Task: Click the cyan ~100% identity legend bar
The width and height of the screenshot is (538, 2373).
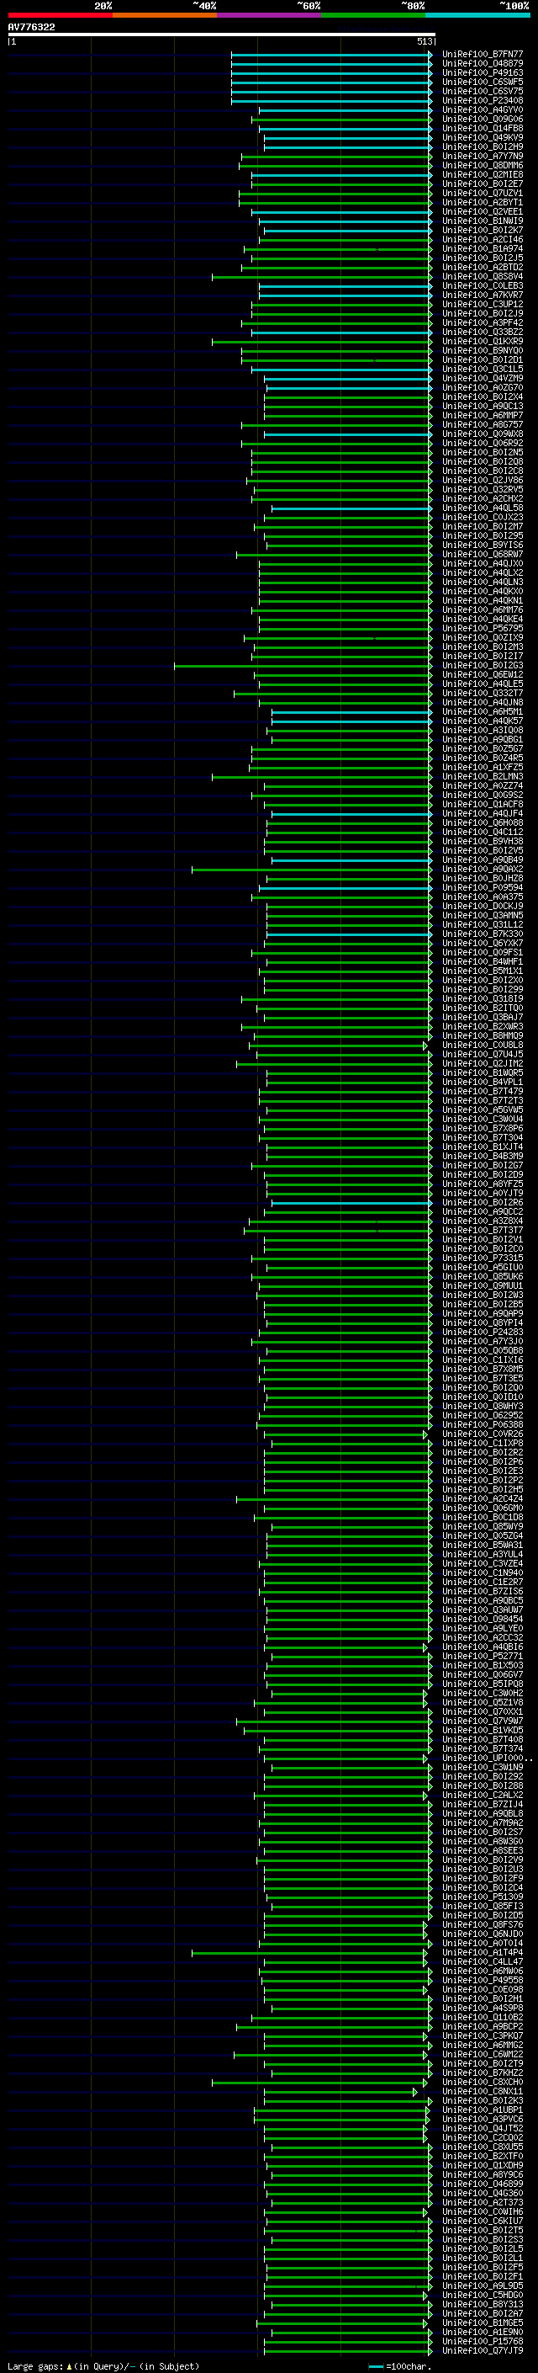Action: pyautogui.click(x=477, y=15)
